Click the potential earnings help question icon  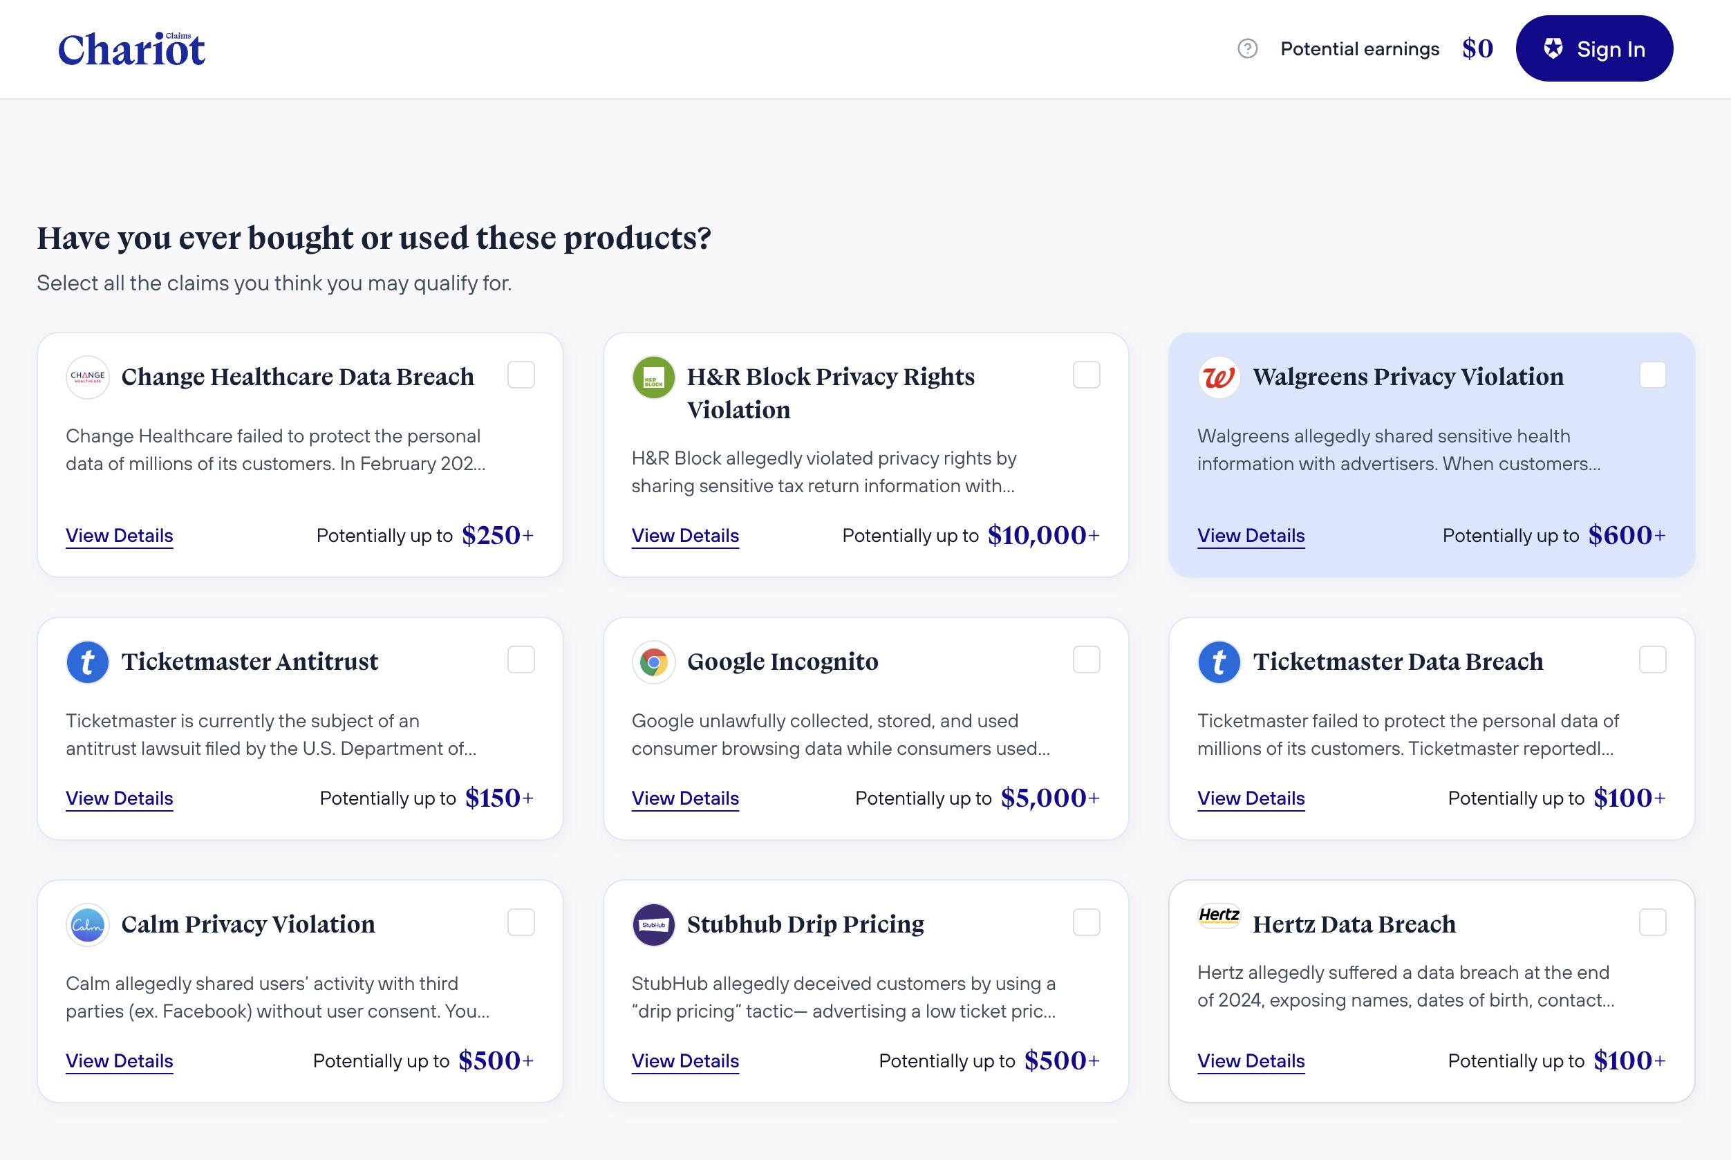point(1247,49)
